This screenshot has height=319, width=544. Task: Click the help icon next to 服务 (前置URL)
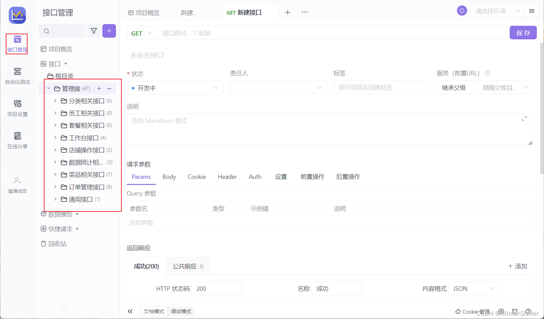tap(488, 73)
